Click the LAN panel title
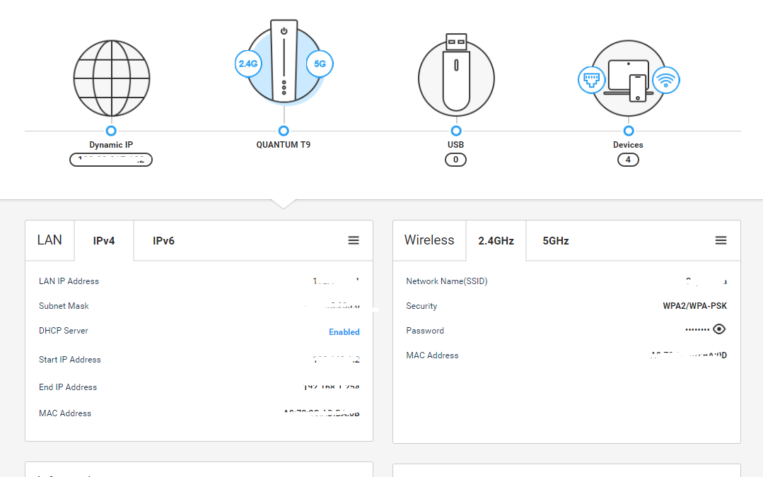763x477 pixels. tap(49, 240)
